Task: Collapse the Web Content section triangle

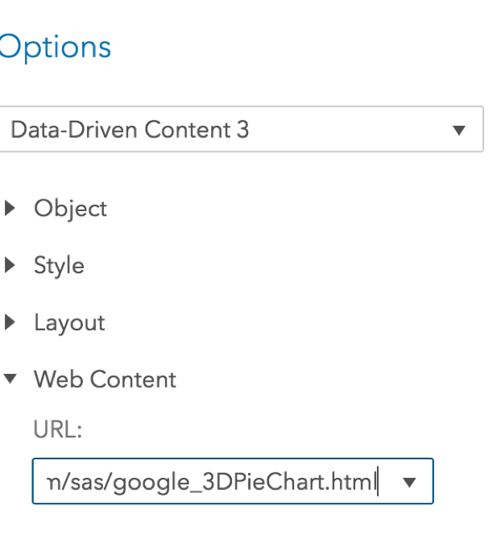Action: (10, 380)
